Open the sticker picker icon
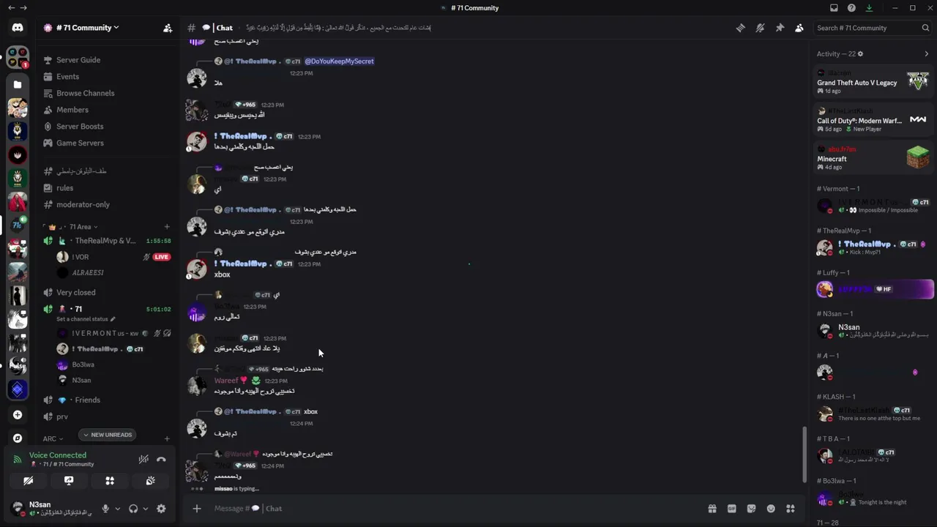Screen dimensions: 937x527 [x=751, y=509]
